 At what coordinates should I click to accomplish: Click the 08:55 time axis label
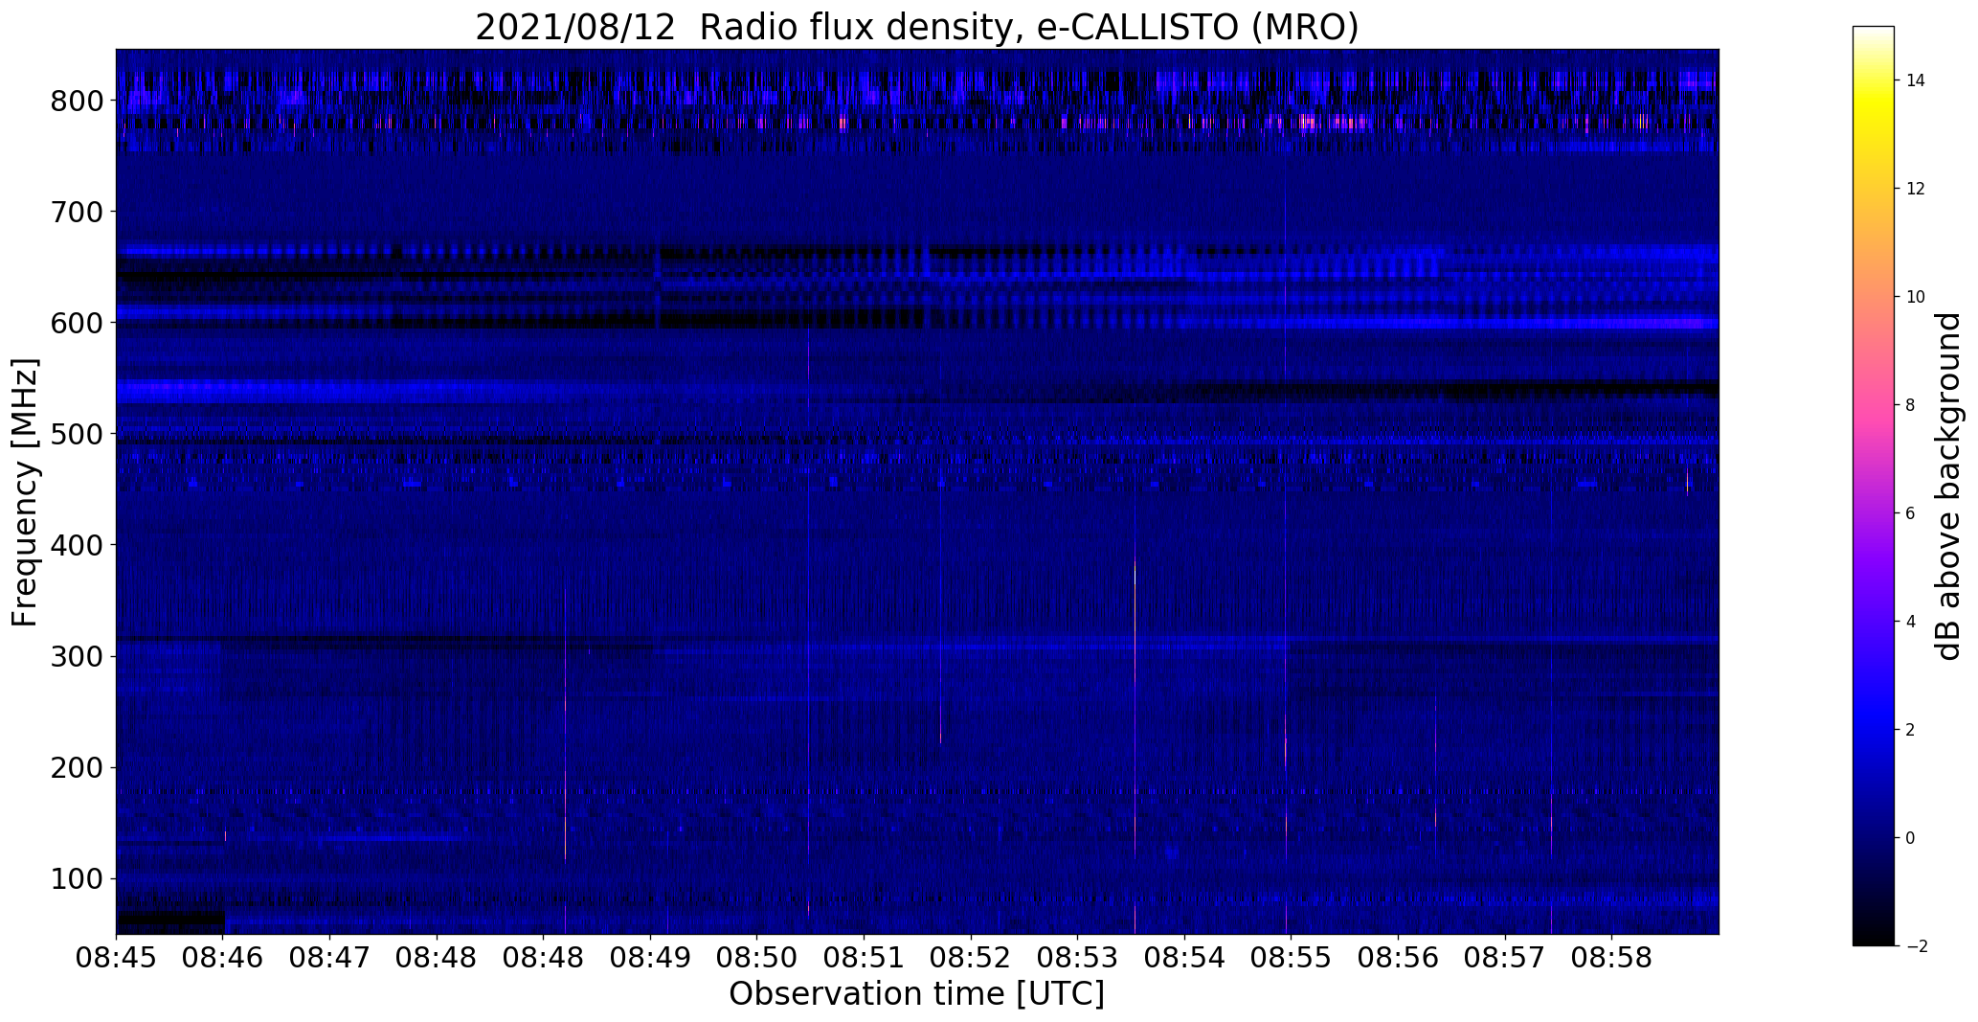coord(1292,959)
